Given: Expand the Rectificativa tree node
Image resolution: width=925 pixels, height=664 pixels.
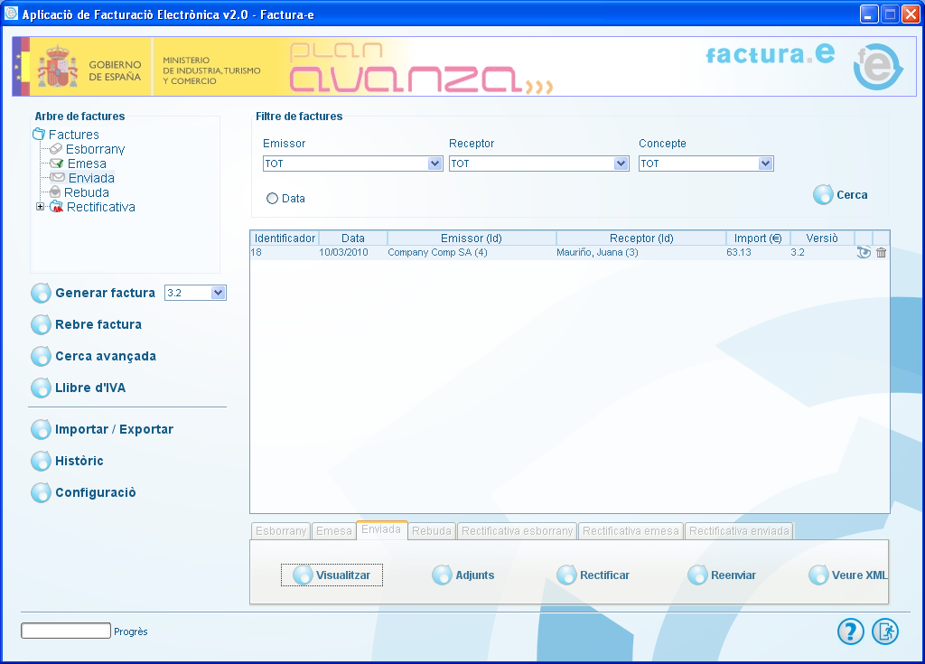Looking at the screenshot, I should (40, 207).
